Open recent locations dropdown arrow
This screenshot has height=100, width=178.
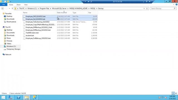tap(9, 9)
